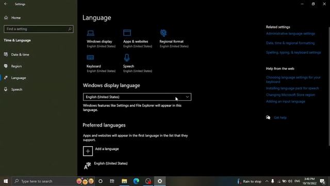Open the taskbar clock and date
This screenshot has height=186, width=330.
tap(309, 181)
